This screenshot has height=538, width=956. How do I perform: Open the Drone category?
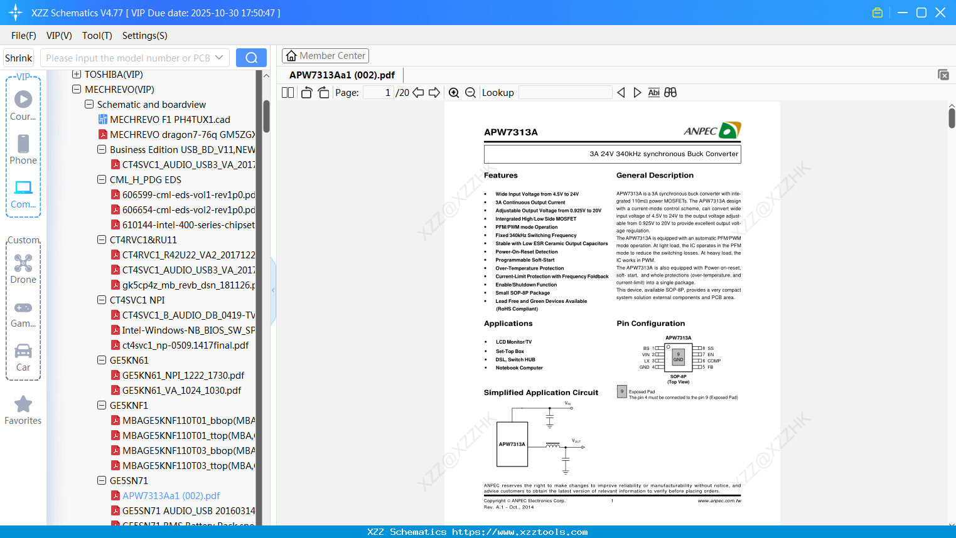(x=23, y=268)
